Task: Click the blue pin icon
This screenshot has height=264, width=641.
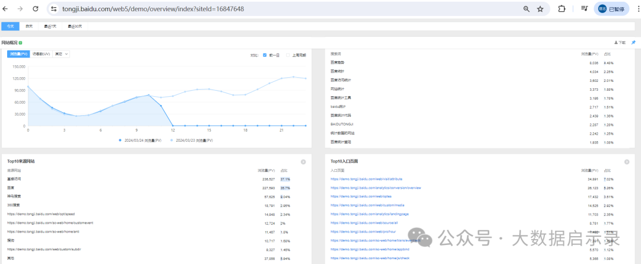Action: [x=634, y=43]
